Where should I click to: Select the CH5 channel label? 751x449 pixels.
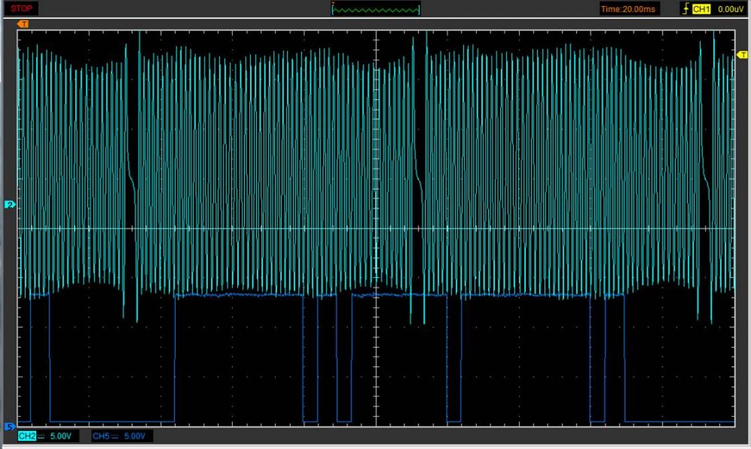[x=101, y=436]
